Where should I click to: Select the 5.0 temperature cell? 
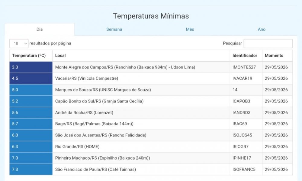point(31,90)
